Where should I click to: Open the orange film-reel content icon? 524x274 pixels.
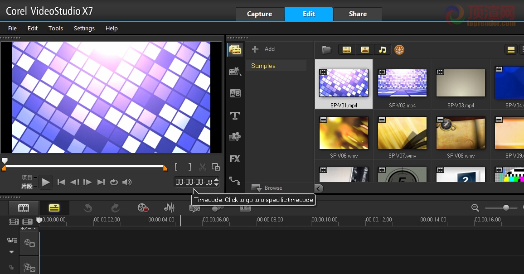click(399, 50)
